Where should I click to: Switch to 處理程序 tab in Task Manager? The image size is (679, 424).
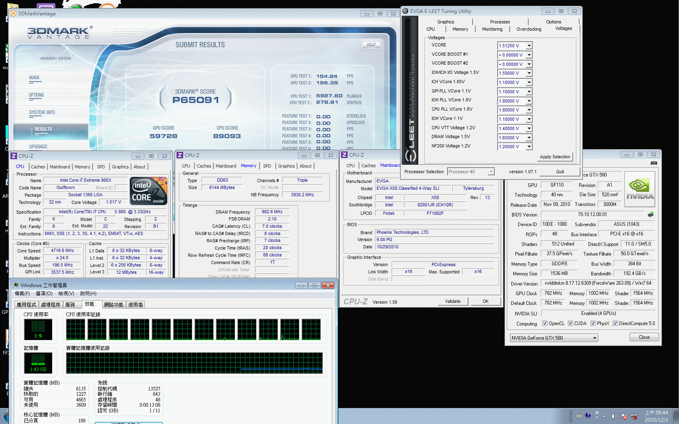(51, 305)
